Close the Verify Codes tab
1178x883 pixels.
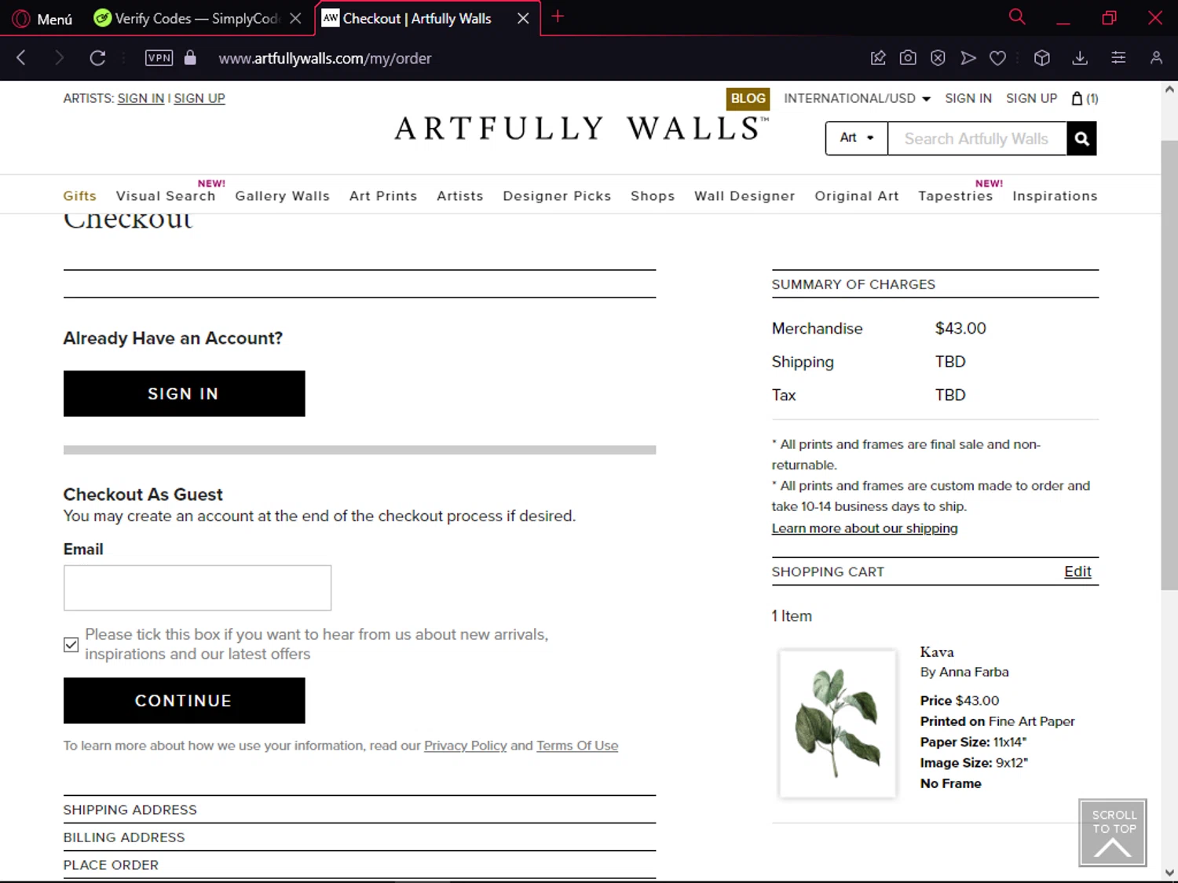[295, 18]
